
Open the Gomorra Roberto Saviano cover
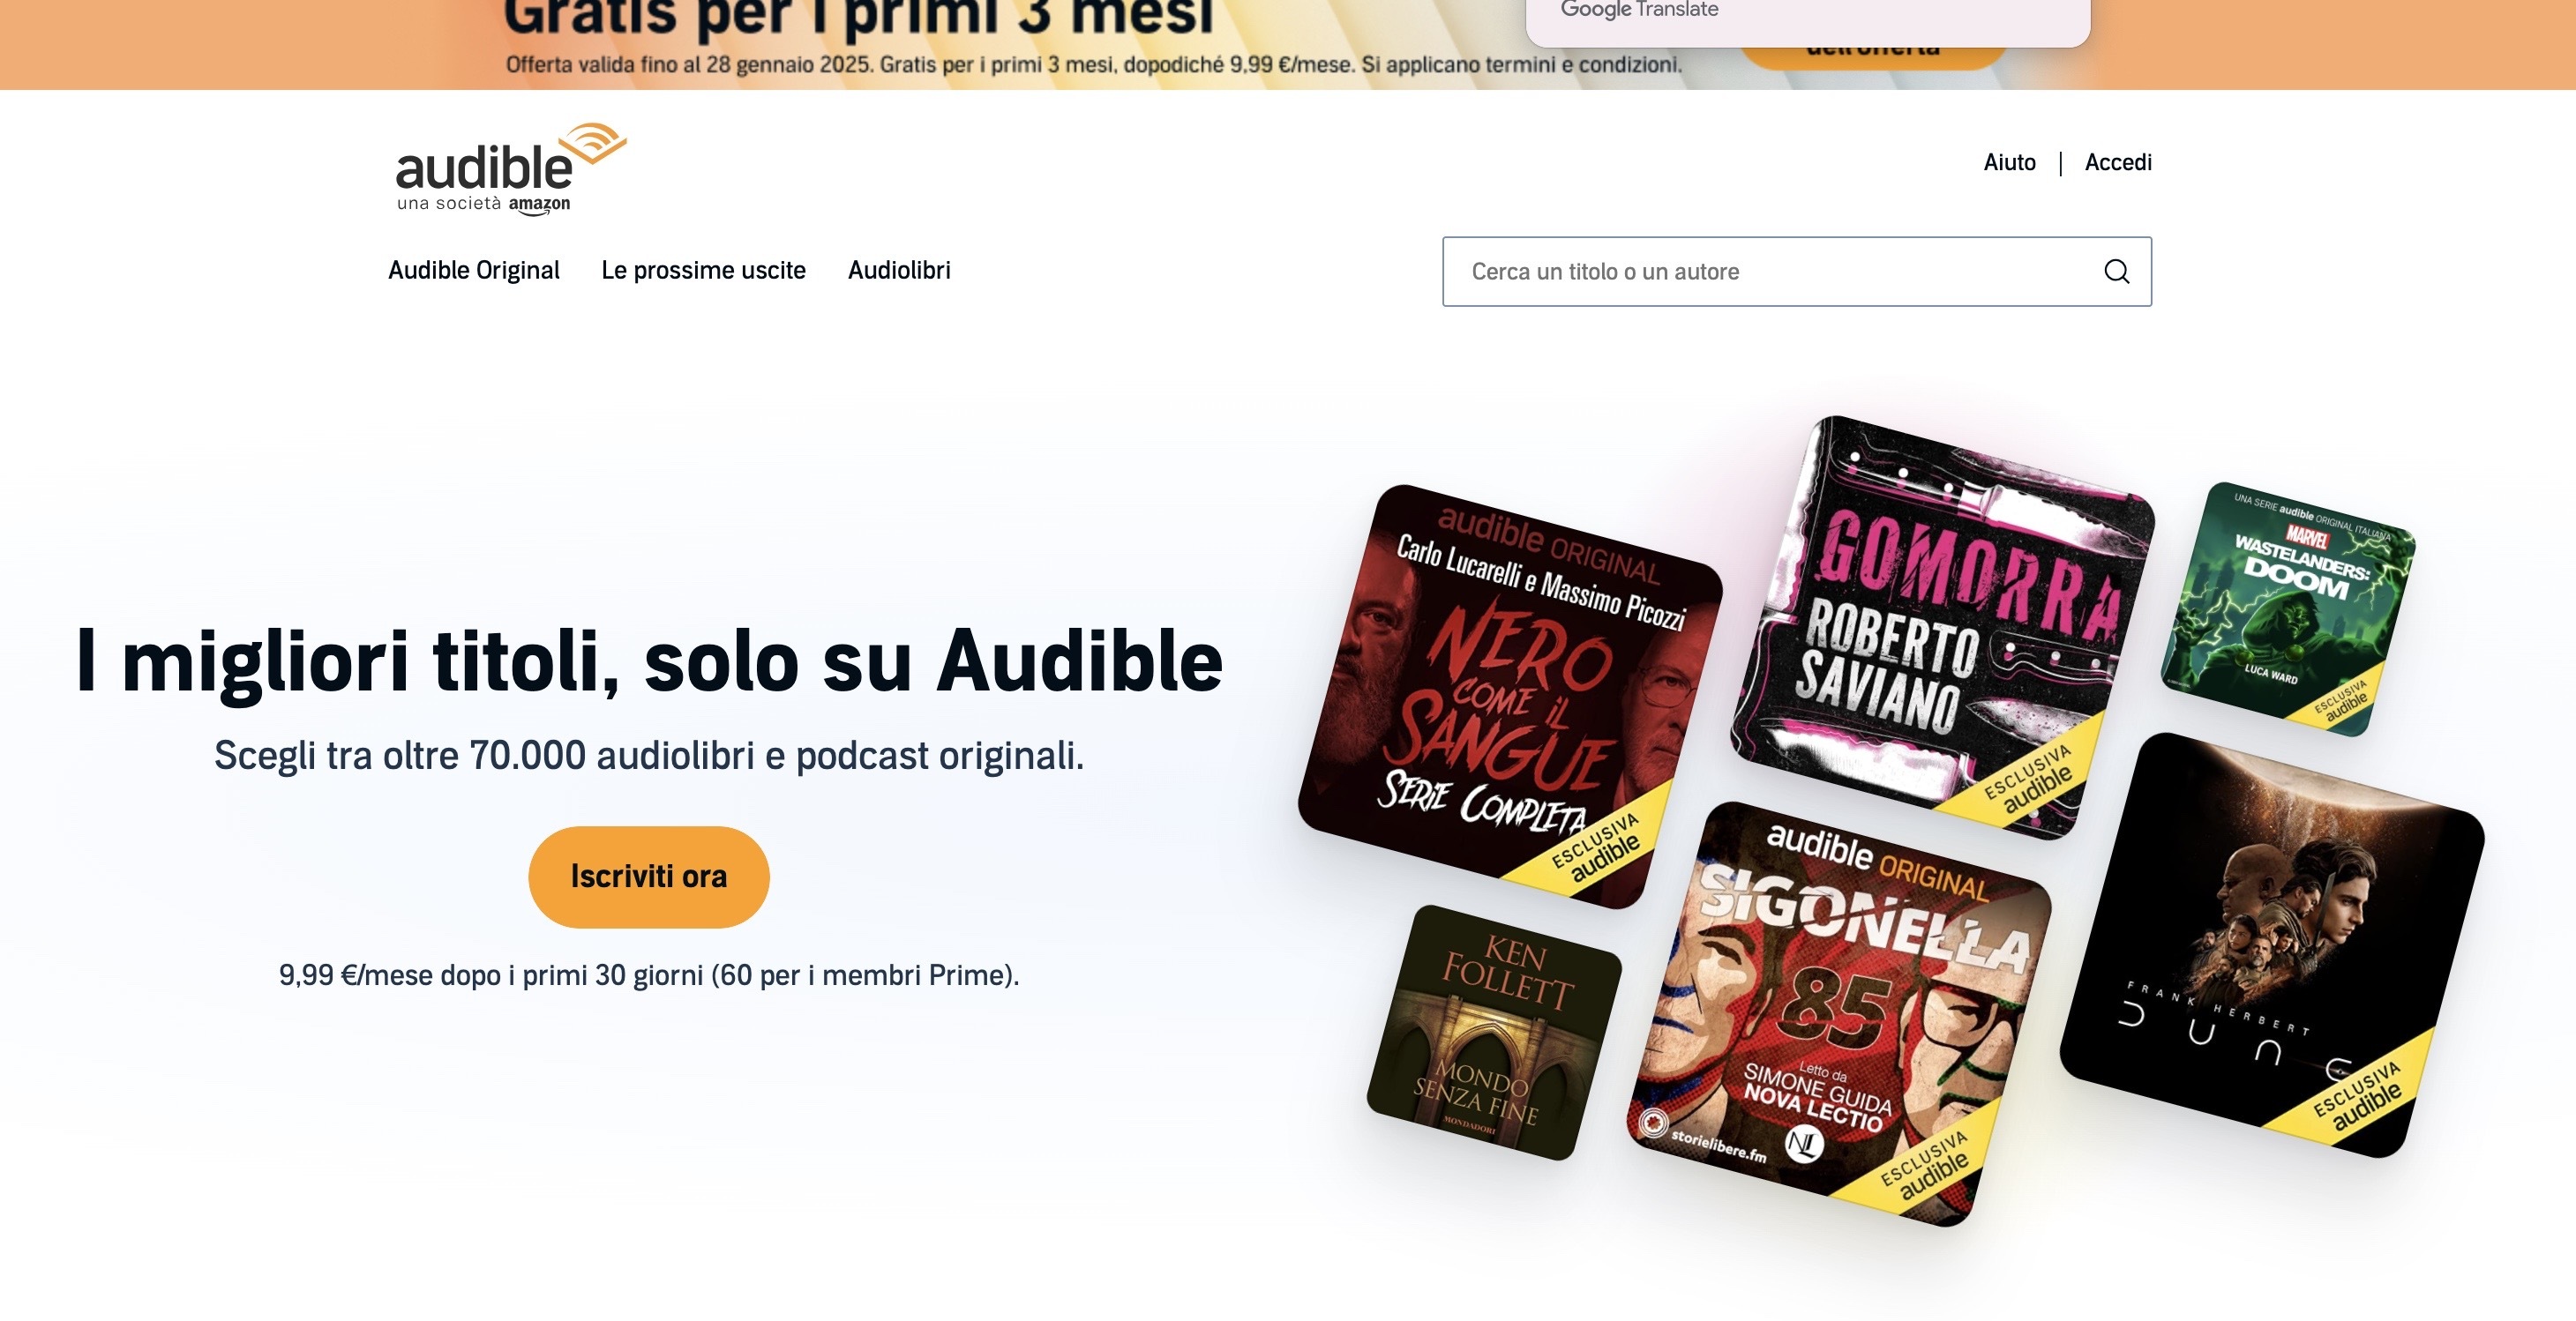click(x=1942, y=628)
